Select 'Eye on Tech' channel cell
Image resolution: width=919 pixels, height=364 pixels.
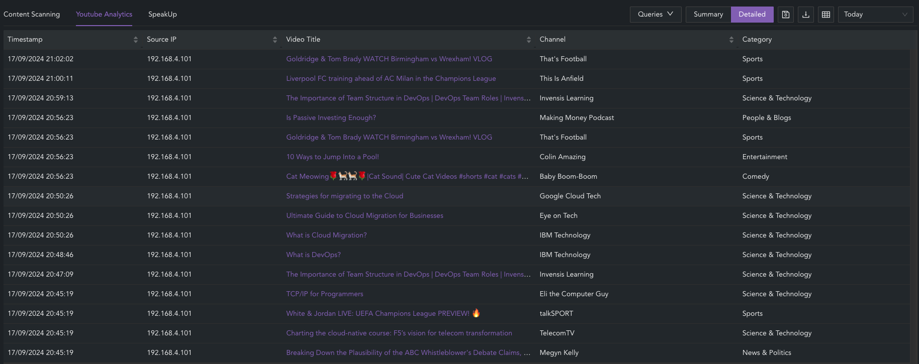(559, 215)
